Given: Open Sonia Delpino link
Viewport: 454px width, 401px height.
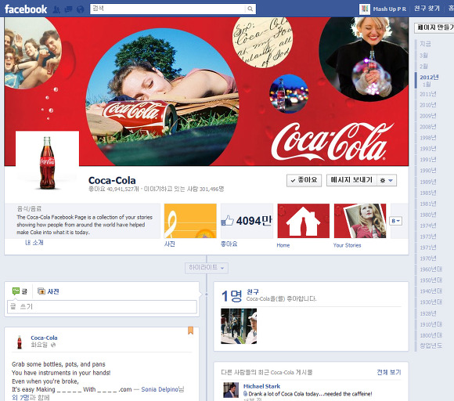Looking at the screenshot, I should point(160,390).
